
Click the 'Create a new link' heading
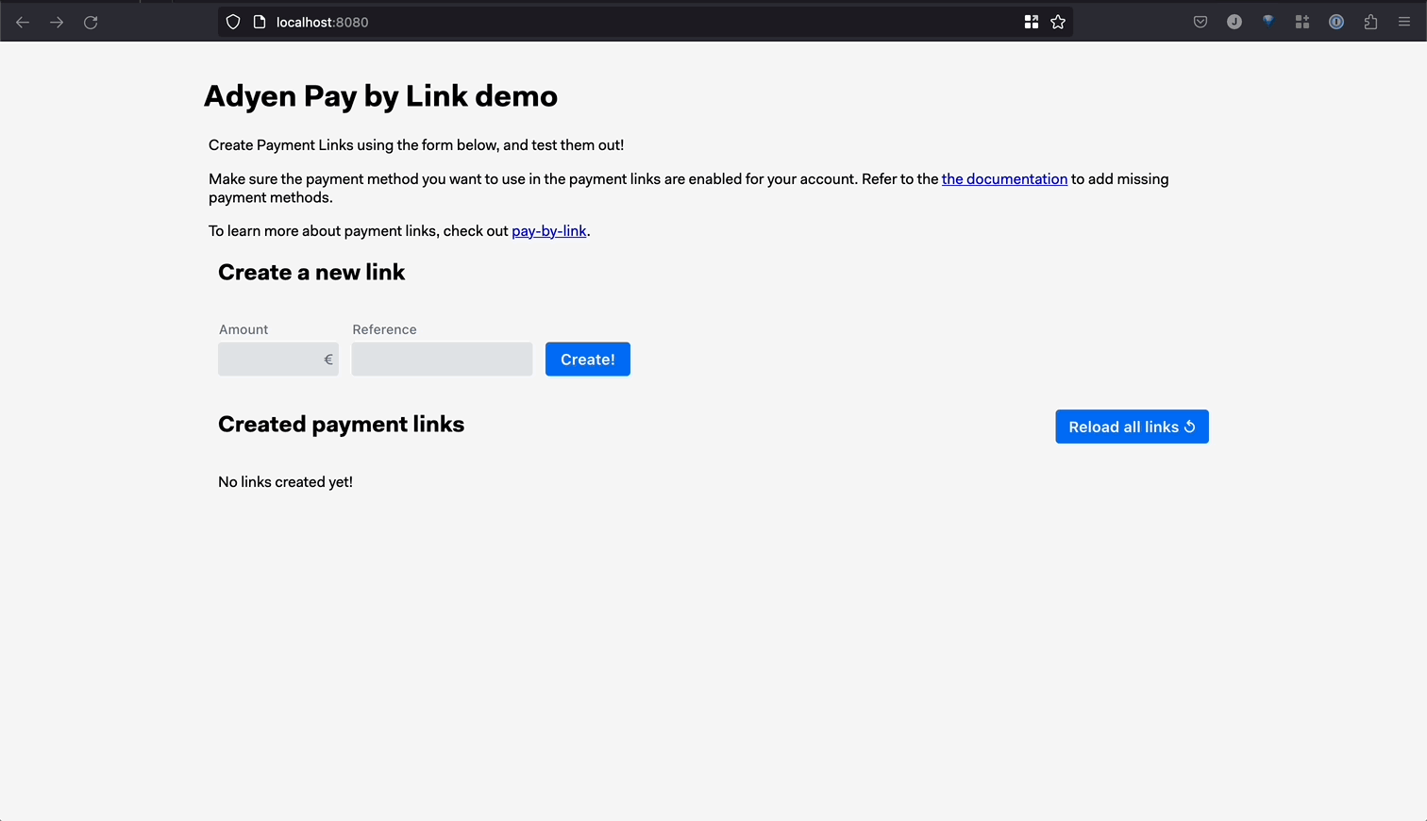pos(311,272)
